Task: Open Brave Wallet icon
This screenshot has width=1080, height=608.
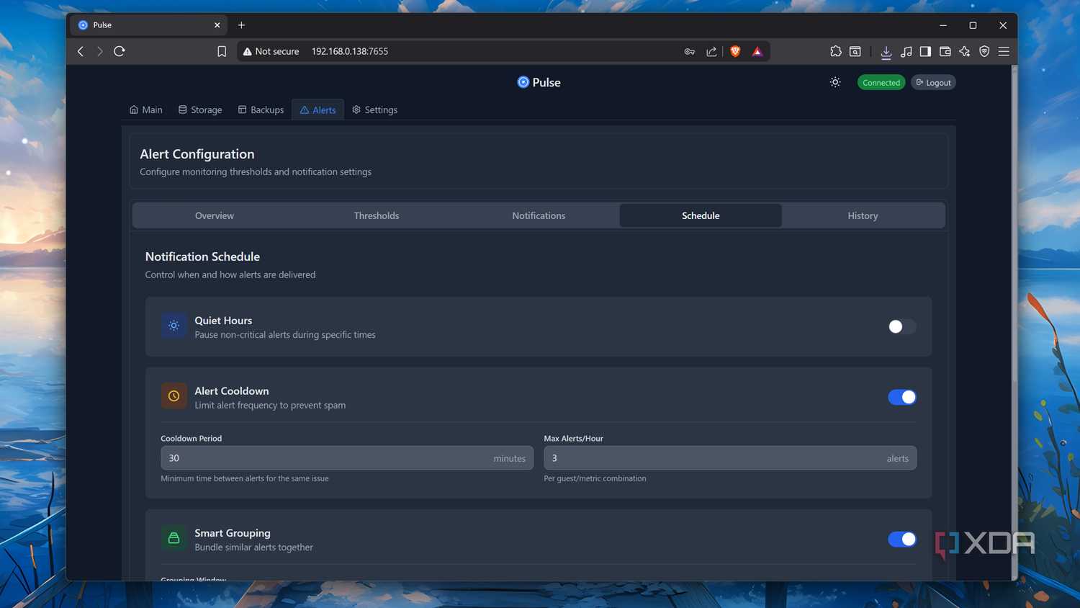Action: tap(945, 51)
